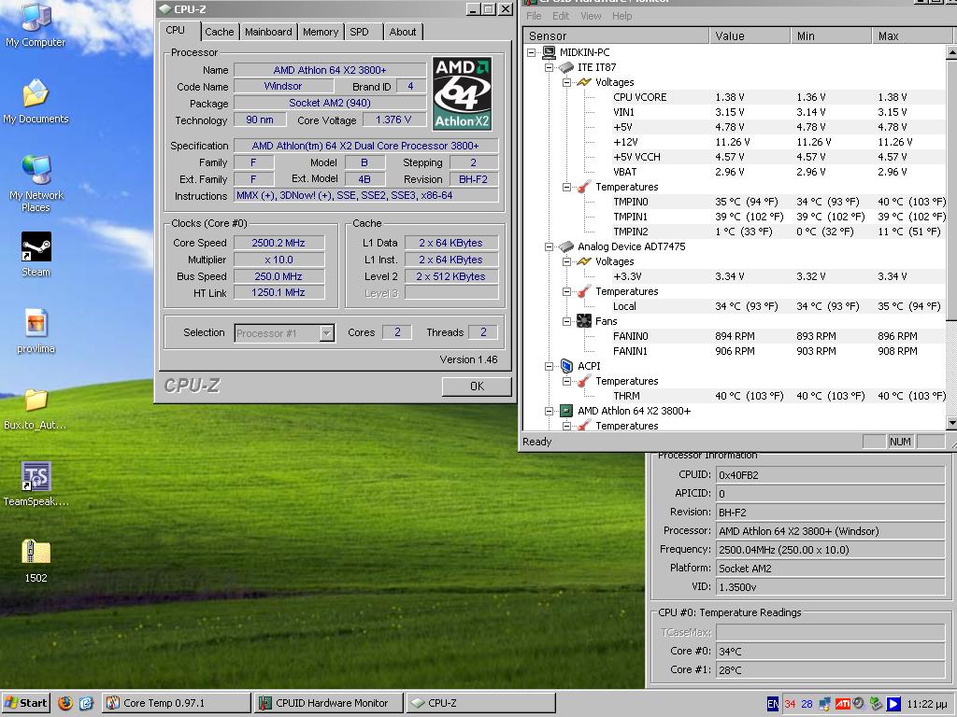Click the OK button in CPU-Z
The image size is (957, 717).
[x=477, y=386]
